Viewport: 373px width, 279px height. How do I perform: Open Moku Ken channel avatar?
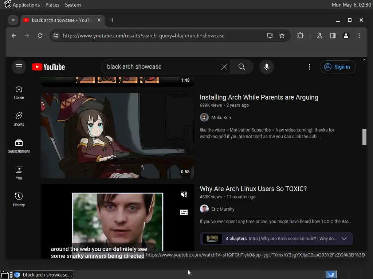(204, 117)
